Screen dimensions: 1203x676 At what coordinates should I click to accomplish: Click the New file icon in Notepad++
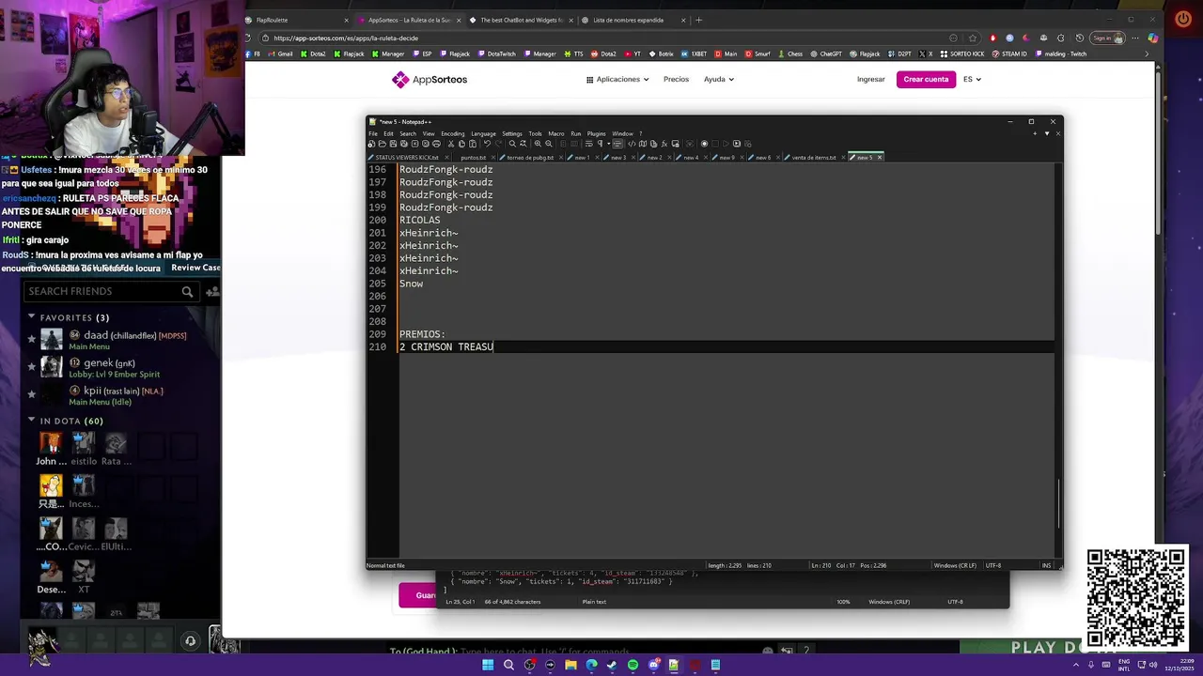[x=372, y=144]
